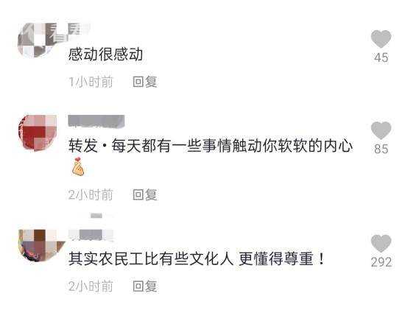Select the comment text 感动很感动
This screenshot has width=408, height=310.
pos(105,54)
